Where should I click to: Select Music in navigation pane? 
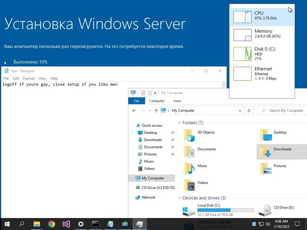coord(149,161)
